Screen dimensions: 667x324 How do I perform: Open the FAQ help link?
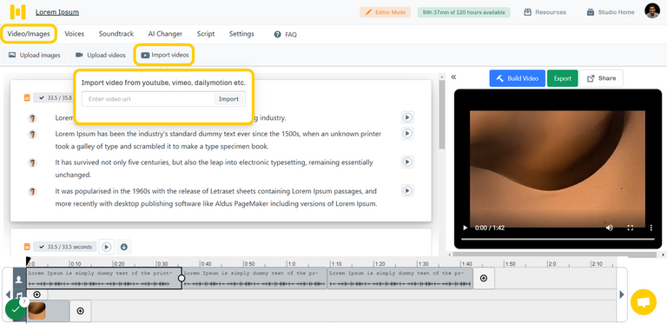point(286,35)
